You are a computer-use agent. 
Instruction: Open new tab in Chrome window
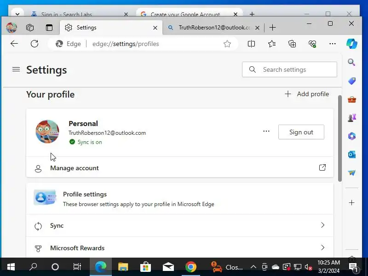click(252, 14)
